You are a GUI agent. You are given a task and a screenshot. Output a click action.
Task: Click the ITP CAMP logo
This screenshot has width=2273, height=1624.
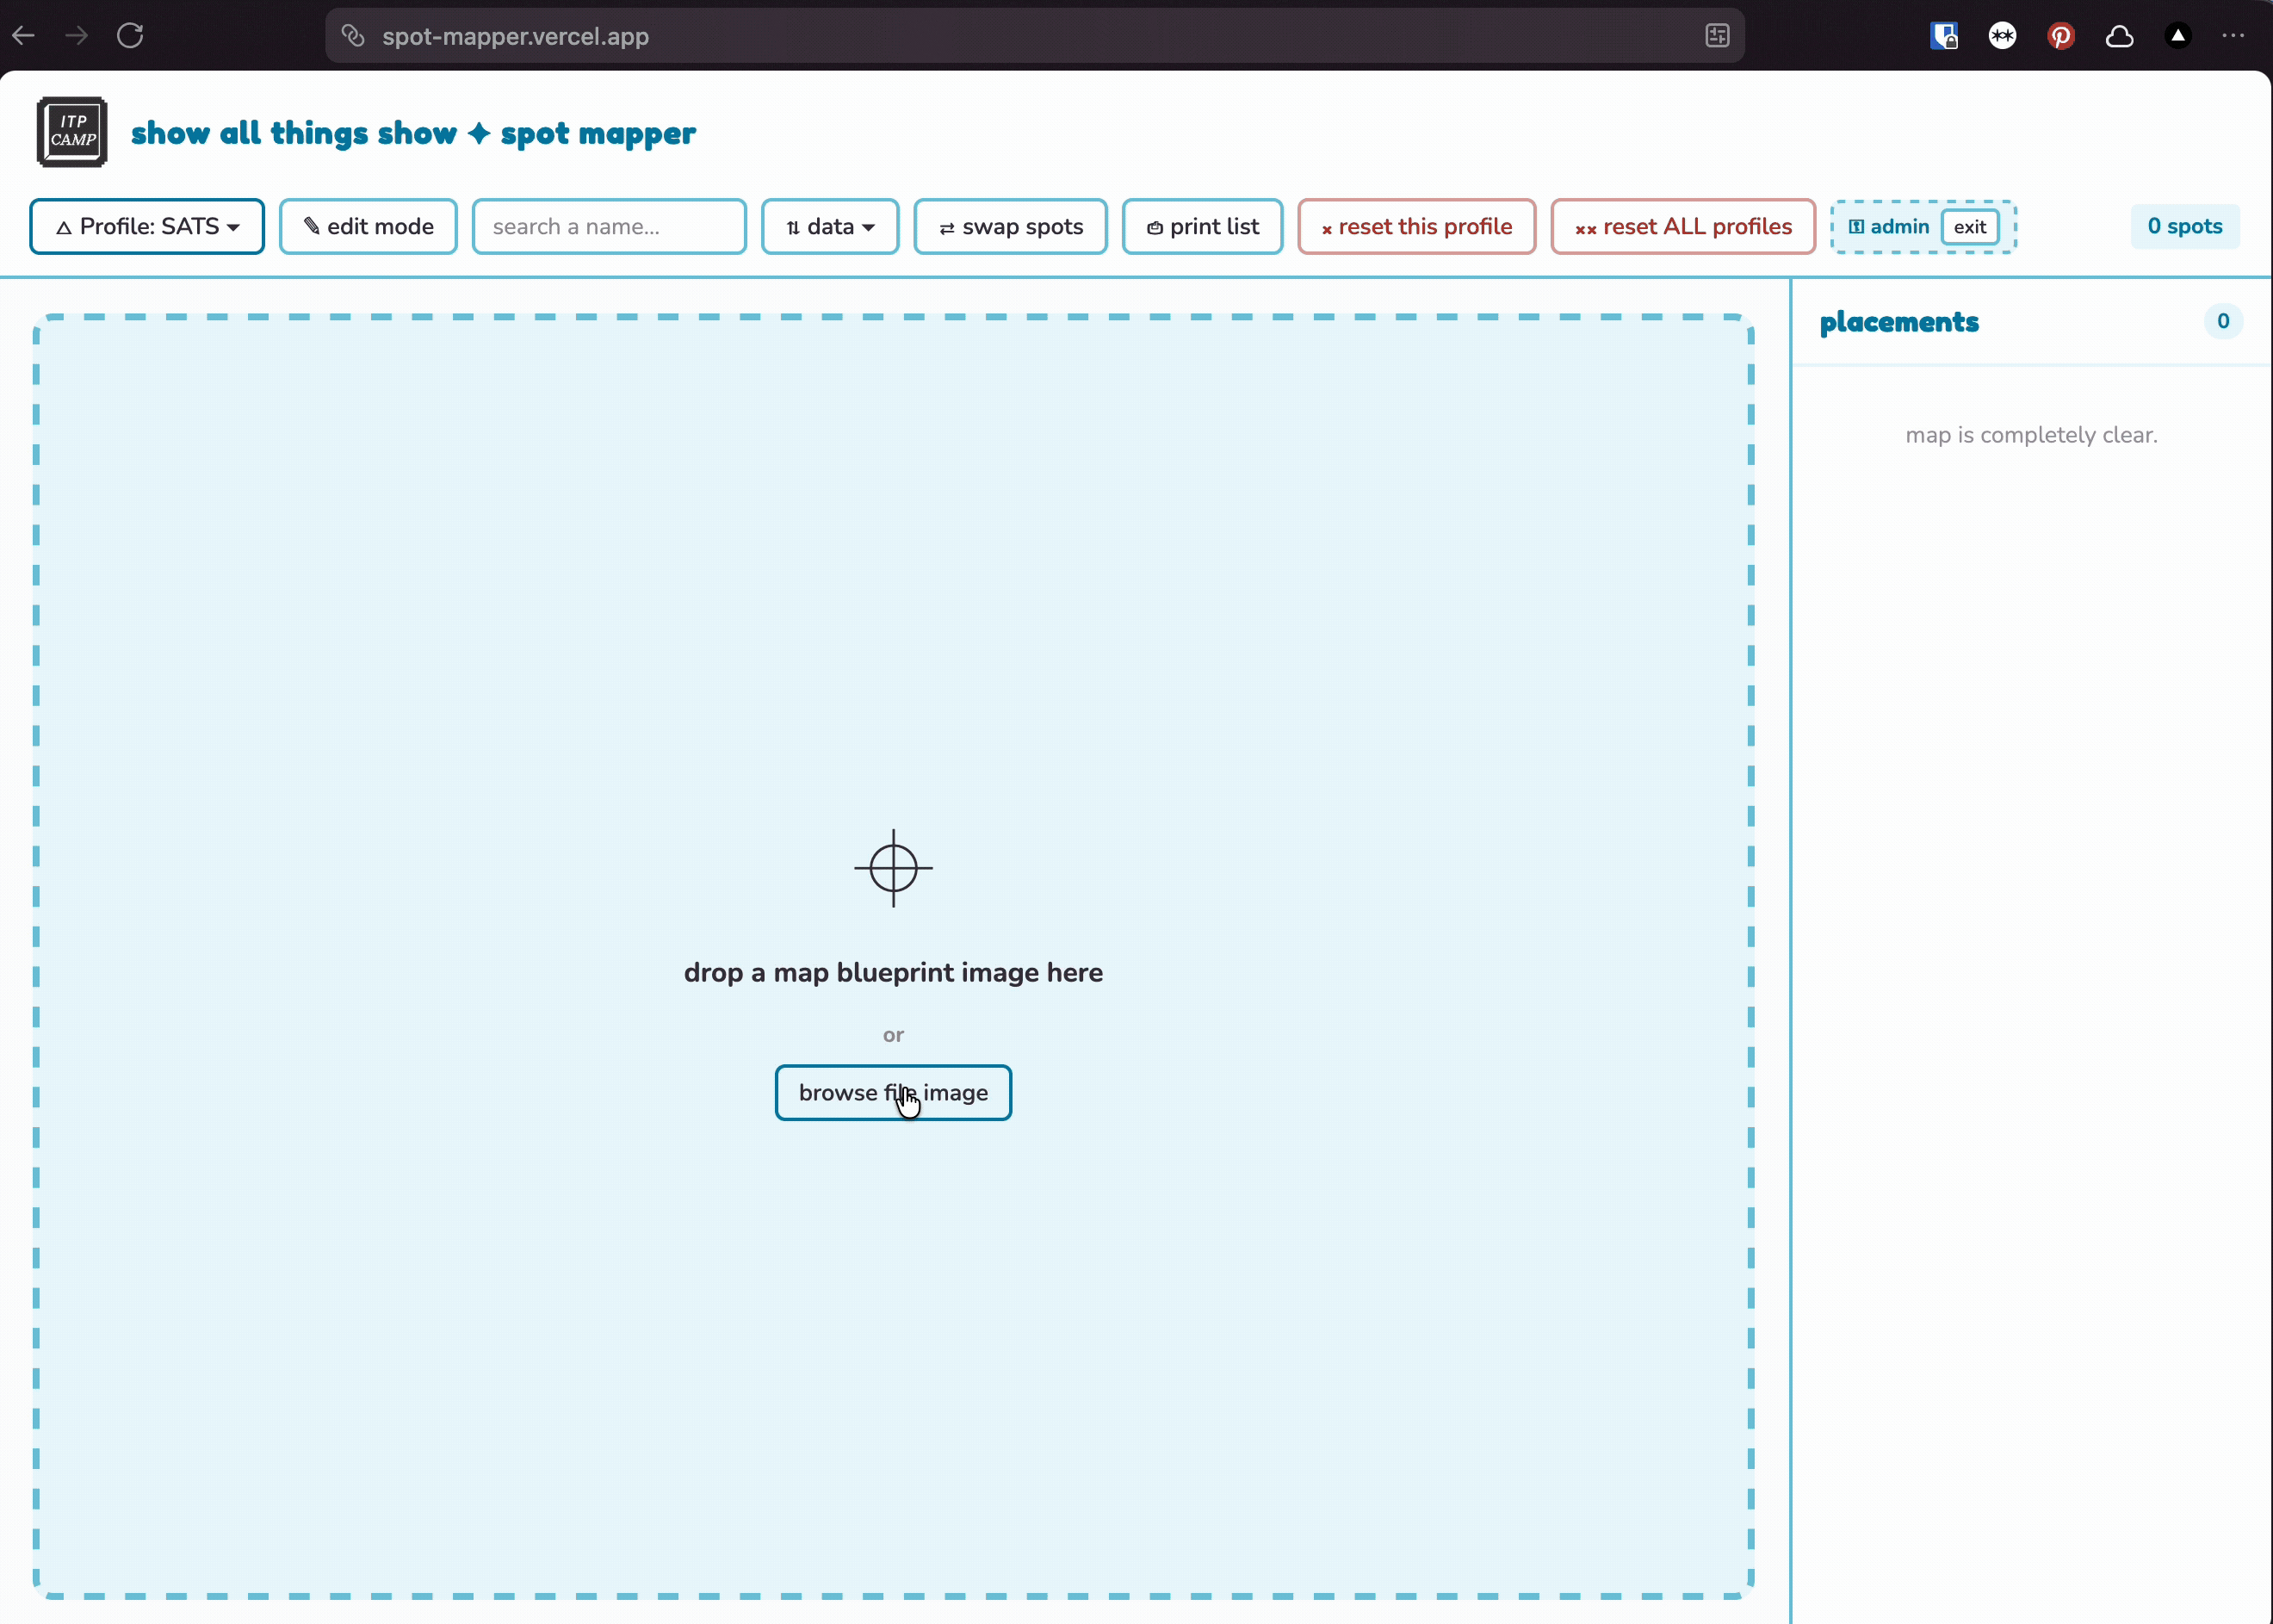72,132
